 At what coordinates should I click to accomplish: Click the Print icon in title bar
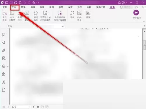[x=16, y=2]
